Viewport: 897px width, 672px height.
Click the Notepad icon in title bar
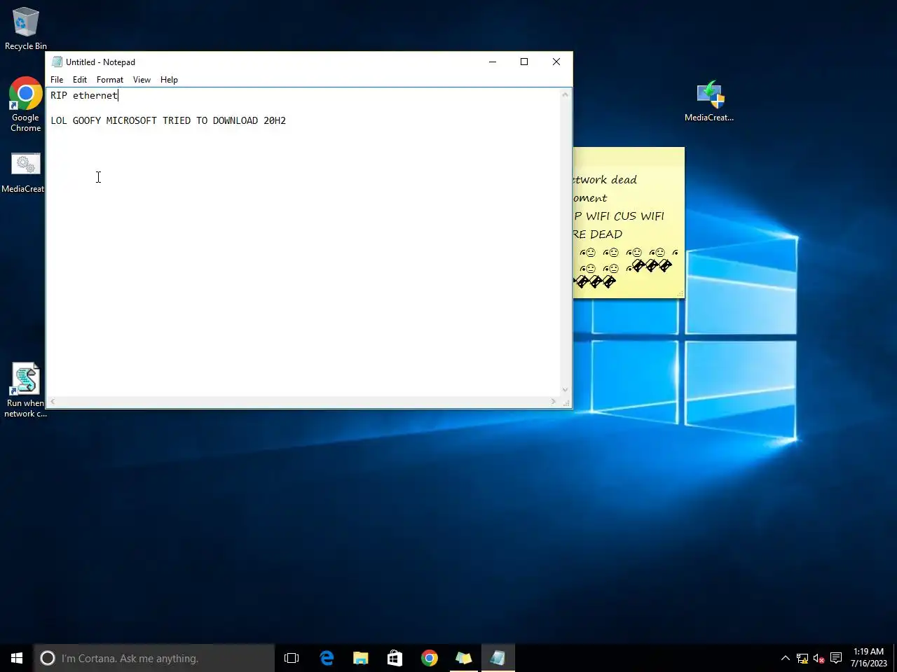pyautogui.click(x=57, y=62)
